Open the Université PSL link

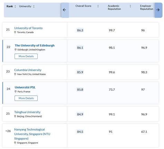pyautogui.click(x=25, y=87)
